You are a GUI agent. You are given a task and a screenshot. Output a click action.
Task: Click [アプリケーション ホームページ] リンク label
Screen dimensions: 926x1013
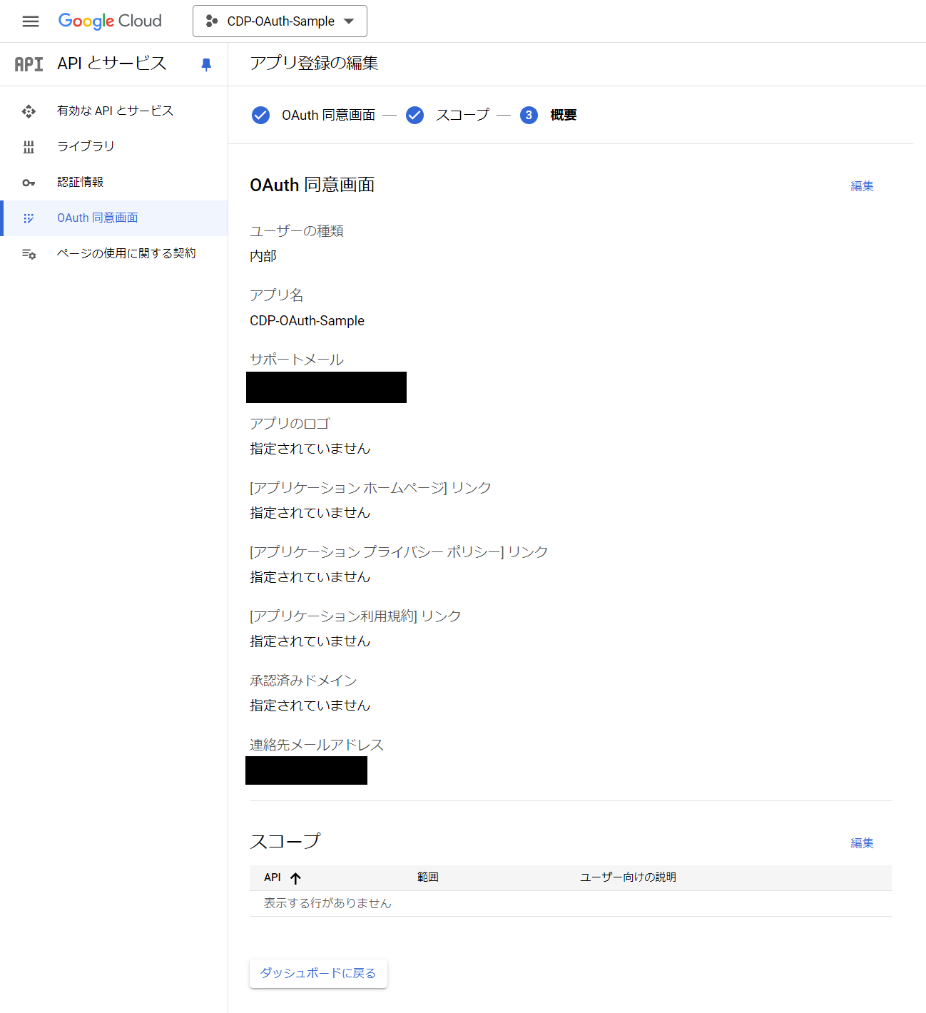(x=370, y=488)
